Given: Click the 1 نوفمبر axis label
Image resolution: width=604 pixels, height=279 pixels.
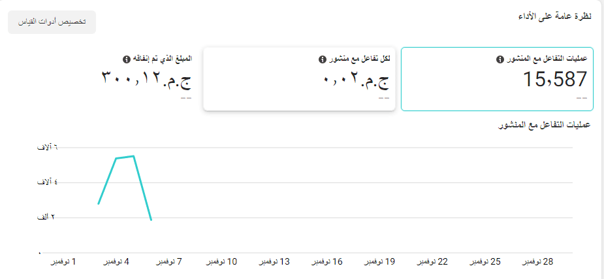Looking at the screenshot, I should [63, 262].
